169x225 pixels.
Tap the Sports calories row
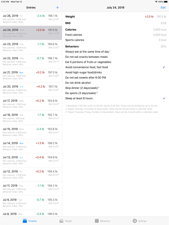click(x=116, y=40)
